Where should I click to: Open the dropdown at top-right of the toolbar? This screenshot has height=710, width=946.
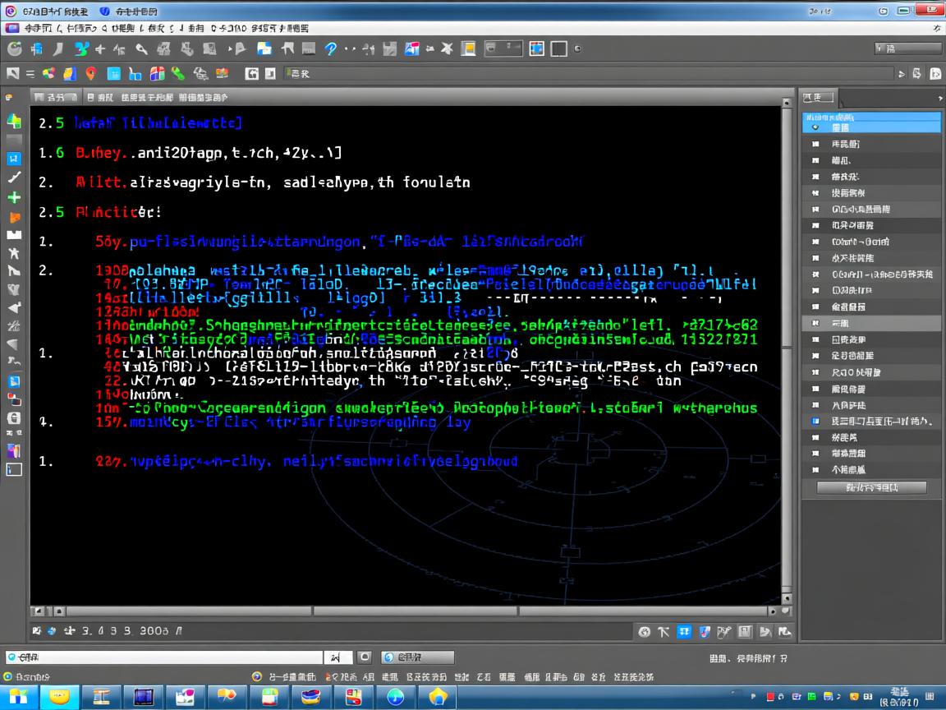click(907, 48)
